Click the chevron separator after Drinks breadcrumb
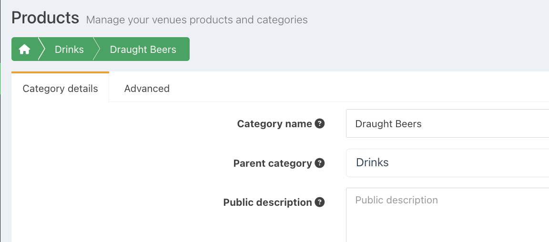Viewport: 549px width, 242px height. pos(97,50)
